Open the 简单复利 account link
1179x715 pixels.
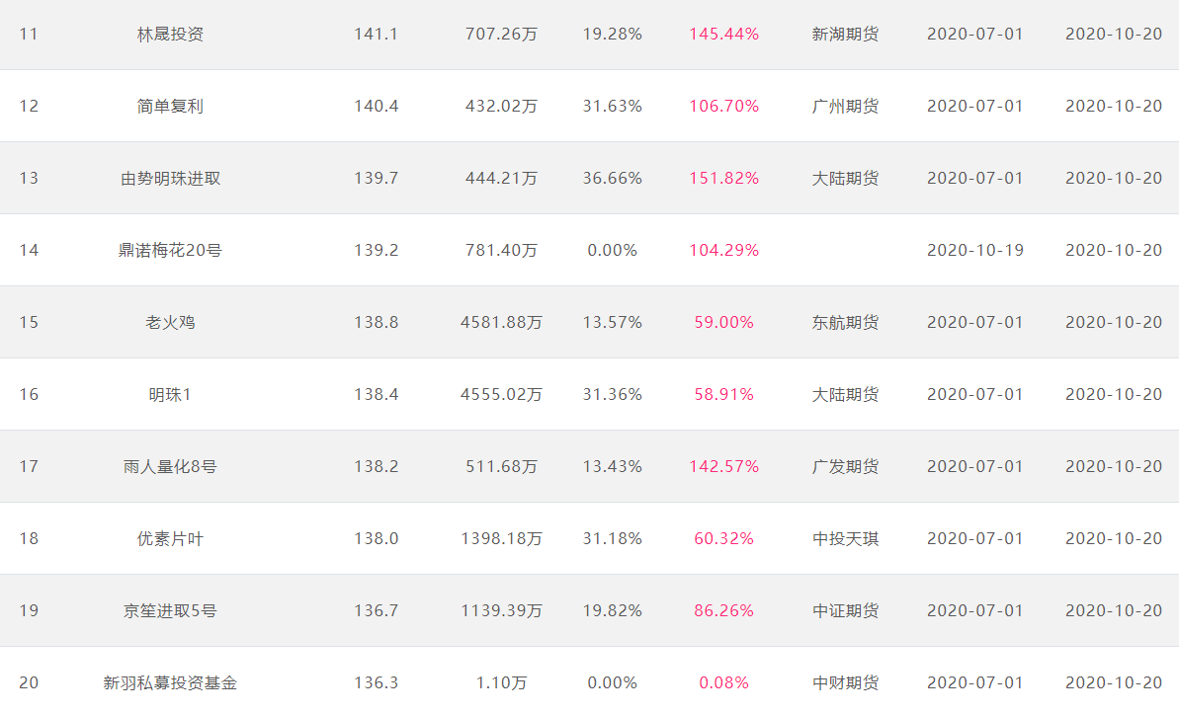click(x=170, y=107)
